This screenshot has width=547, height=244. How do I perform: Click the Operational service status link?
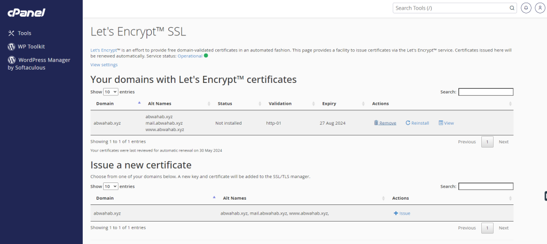tap(190, 56)
